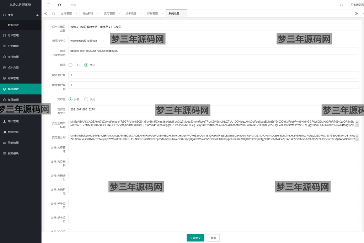Collapse the 主页 sidebar group
The image size is (364, 243).
pos(21,15)
